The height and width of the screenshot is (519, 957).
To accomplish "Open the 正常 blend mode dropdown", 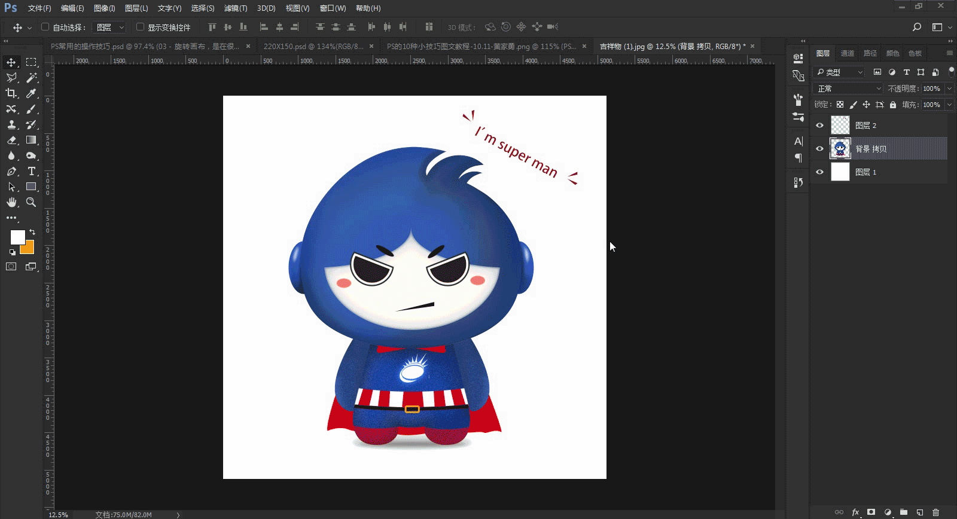I will 848,88.
